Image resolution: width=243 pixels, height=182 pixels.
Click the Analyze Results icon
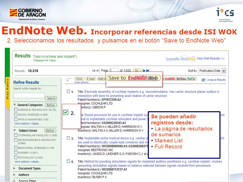tap(203, 80)
